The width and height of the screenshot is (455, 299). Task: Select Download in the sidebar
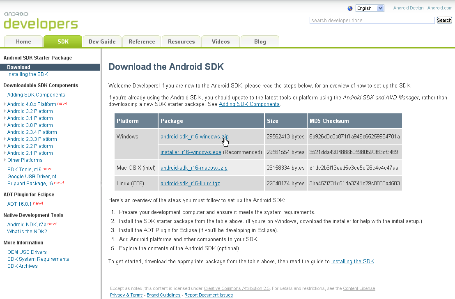click(x=50, y=67)
